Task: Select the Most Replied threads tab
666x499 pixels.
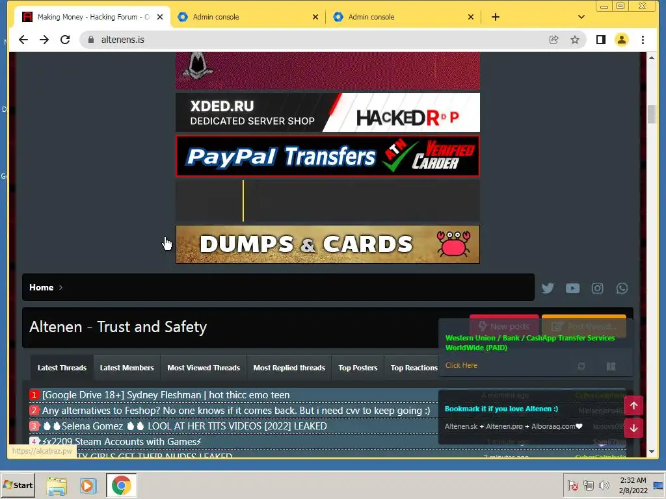Action: pyautogui.click(x=289, y=368)
